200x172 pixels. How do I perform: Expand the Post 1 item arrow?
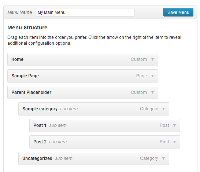click(174, 125)
